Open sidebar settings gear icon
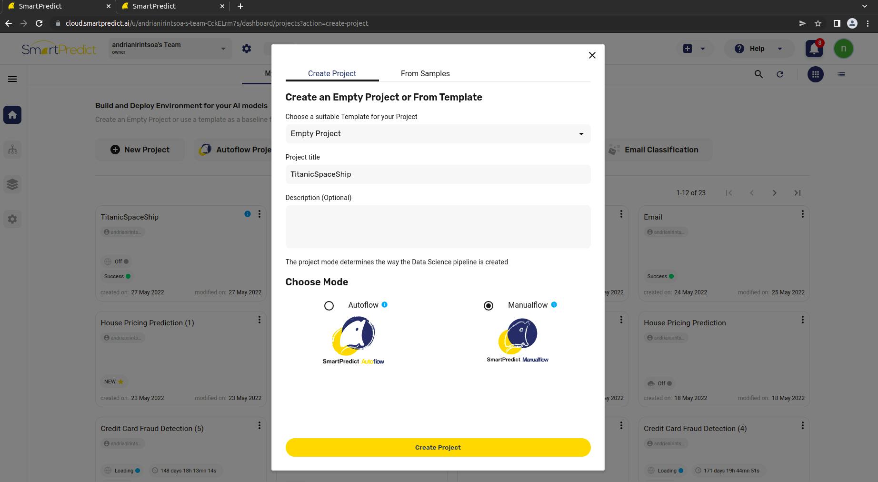 pos(12,219)
